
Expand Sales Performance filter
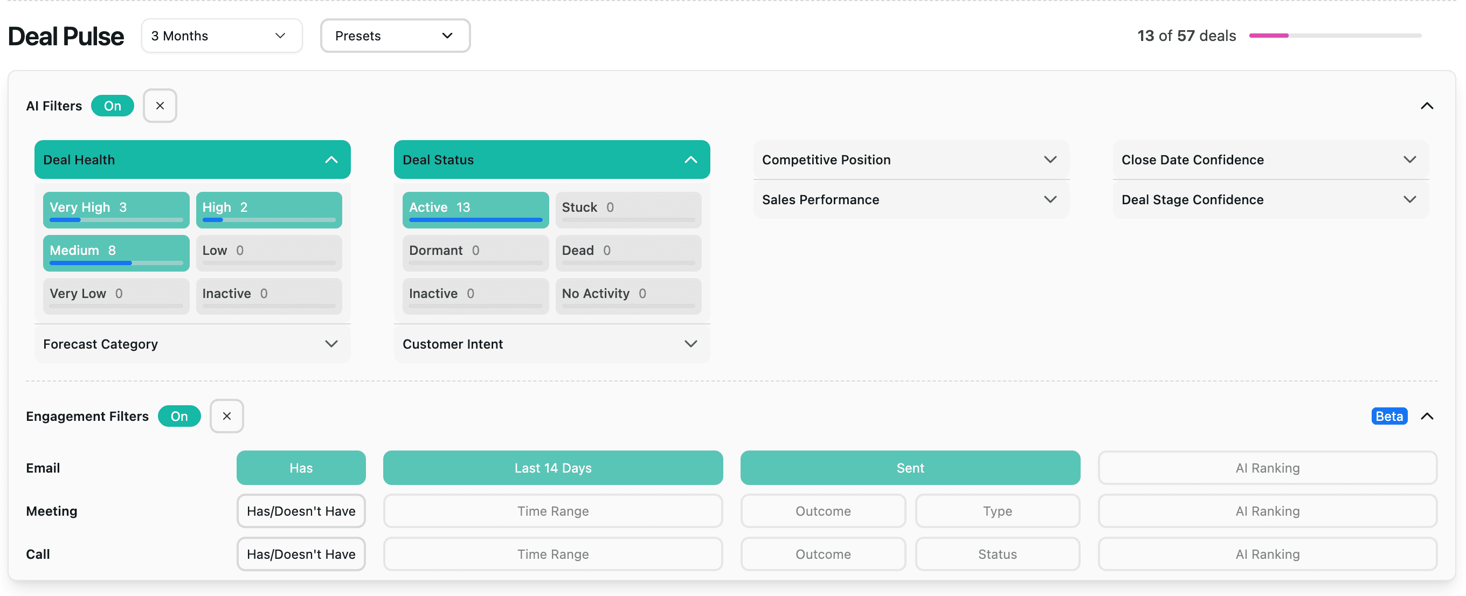pyautogui.click(x=911, y=200)
